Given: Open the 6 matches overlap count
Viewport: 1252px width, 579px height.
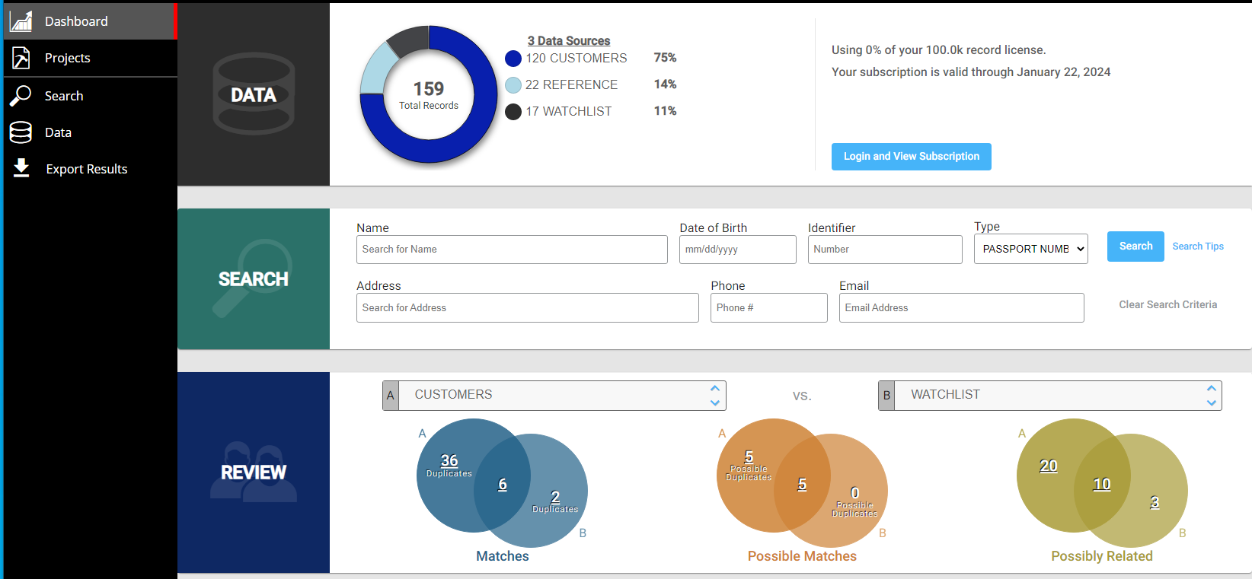Looking at the screenshot, I should 503,485.
